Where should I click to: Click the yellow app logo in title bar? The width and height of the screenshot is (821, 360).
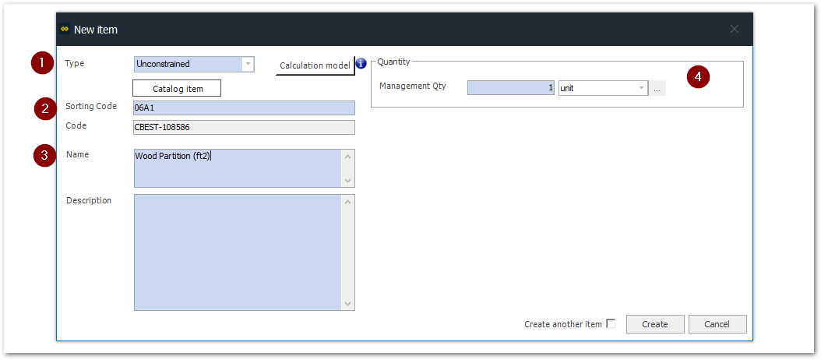[65, 30]
